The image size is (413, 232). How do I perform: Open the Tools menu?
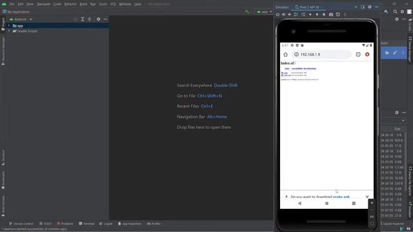coord(103,5)
